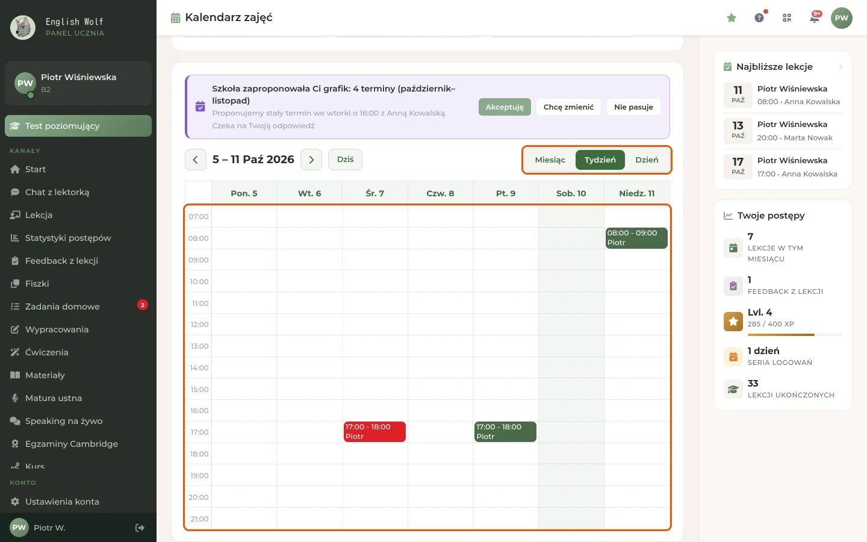Click the Fiszki sidebar icon
Image resolution: width=867 pixels, height=542 pixels.
point(15,284)
